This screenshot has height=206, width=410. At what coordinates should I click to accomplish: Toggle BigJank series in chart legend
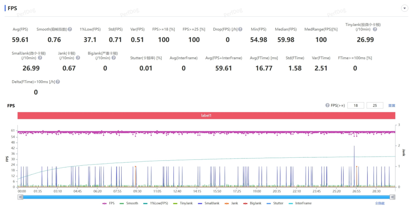(252, 203)
